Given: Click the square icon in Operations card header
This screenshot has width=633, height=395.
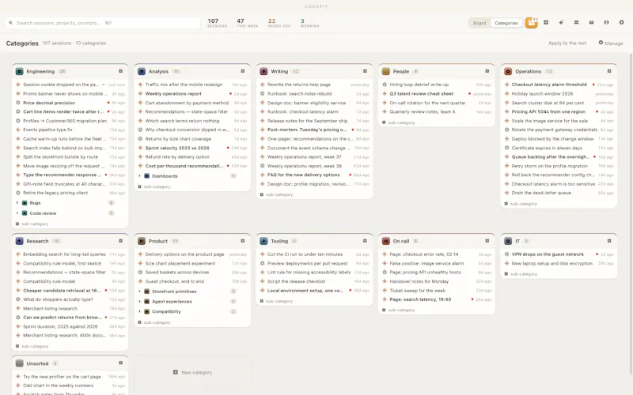Looking at the screenshot, I should 609,71.
